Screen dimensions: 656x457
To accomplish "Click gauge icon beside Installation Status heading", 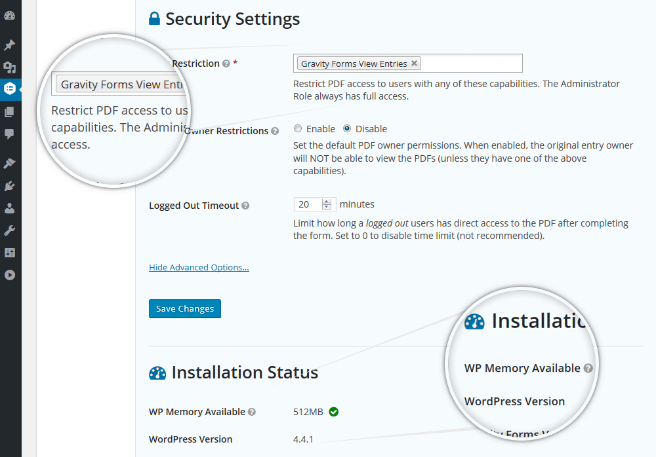I will [x=157, y=373].
